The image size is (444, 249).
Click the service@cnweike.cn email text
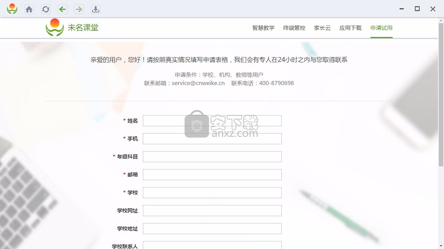198,83
